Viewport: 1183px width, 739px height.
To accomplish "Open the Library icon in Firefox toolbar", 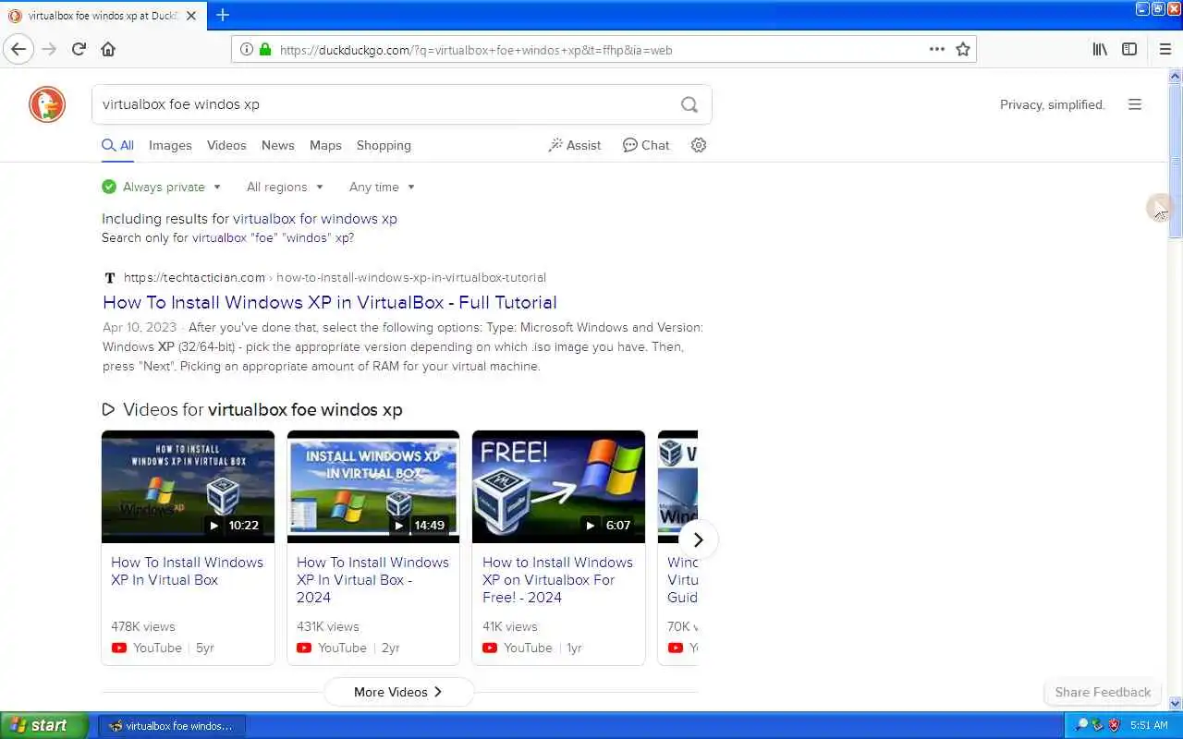I will pos(1100,49).
